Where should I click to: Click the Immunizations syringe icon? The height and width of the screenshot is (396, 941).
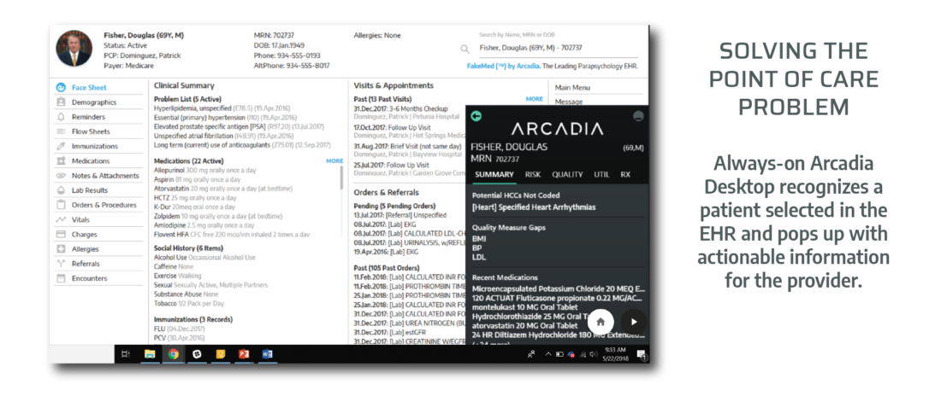pyautogui.click(x=60, y=146)
